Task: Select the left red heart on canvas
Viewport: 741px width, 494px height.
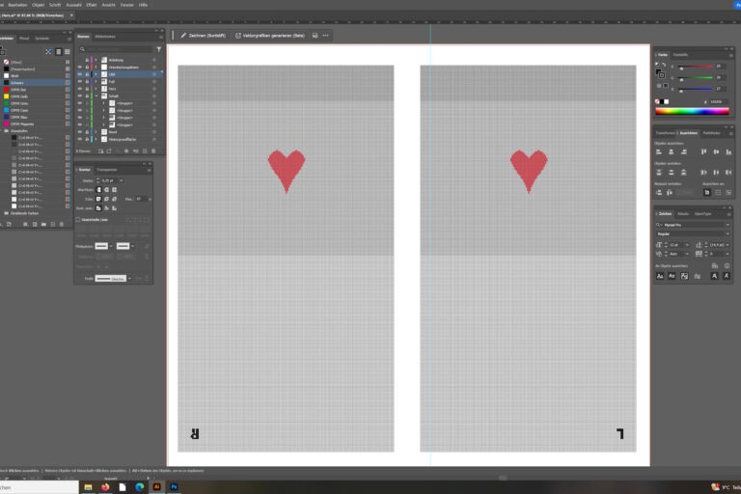Action: click(x=287, y=171)
